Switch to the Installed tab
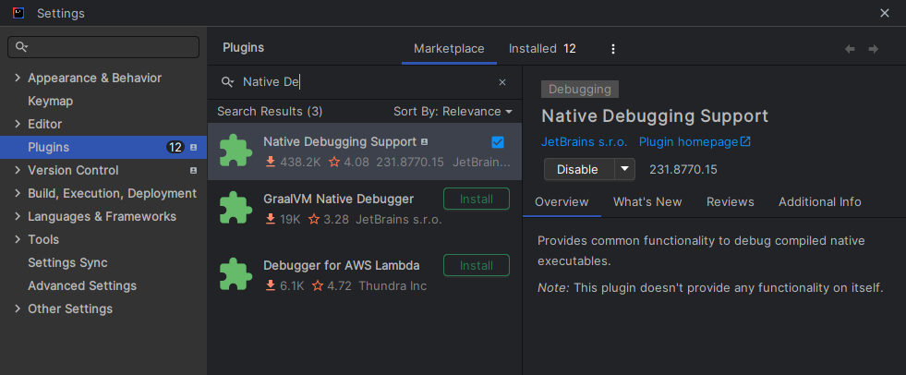This screenshot has height=375, width=906. click(x=542, y=49)
